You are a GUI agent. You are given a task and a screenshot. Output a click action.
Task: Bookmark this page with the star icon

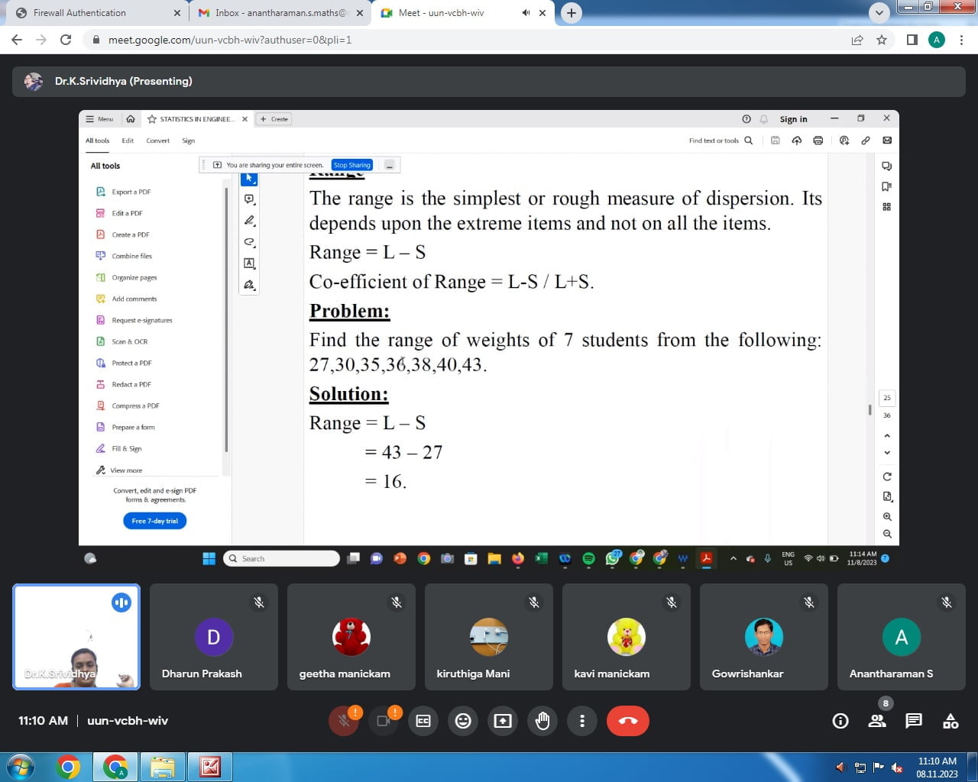882,40
